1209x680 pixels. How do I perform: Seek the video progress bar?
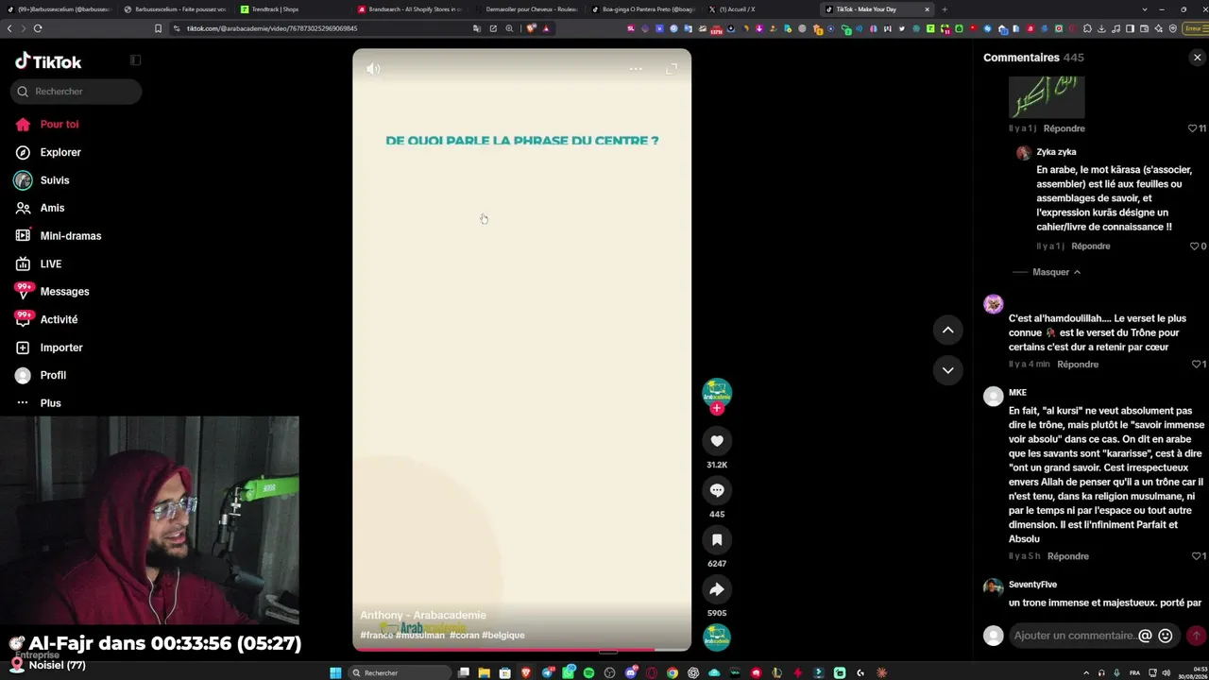tap(522, 649)
